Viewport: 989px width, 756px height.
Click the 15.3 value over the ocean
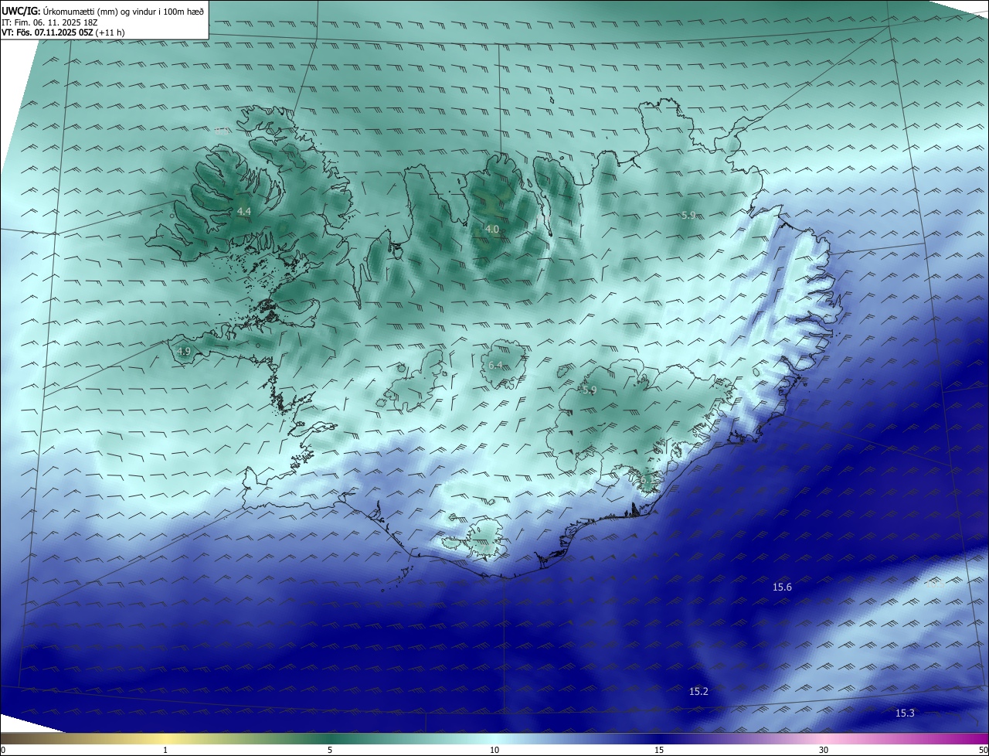coord(905,713)
